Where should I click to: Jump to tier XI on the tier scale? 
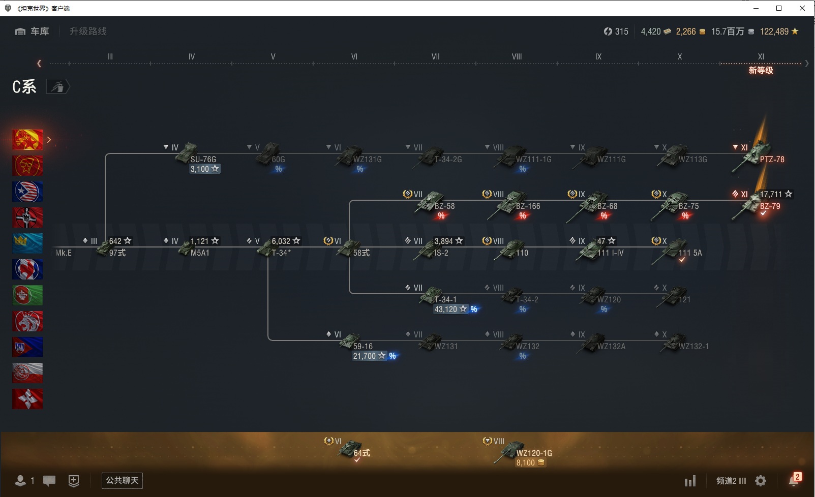coord(761,57)
